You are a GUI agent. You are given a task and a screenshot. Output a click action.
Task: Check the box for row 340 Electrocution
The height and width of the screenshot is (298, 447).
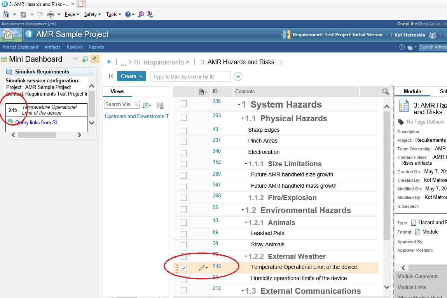184,153
